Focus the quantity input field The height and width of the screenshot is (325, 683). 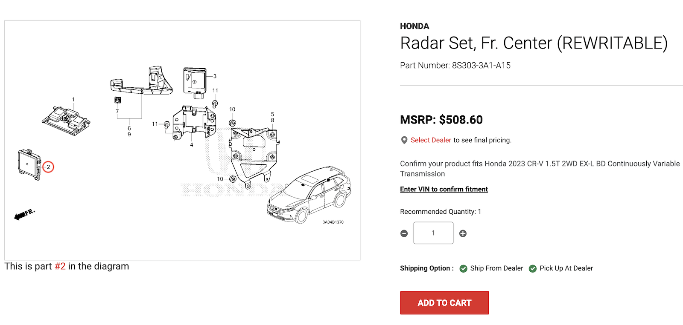click(x=433, y=233)
